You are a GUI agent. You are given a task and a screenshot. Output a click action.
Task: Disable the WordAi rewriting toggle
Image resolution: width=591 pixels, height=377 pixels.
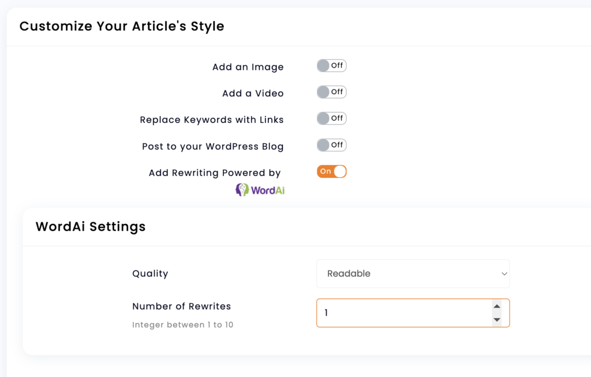coord(332,171)
